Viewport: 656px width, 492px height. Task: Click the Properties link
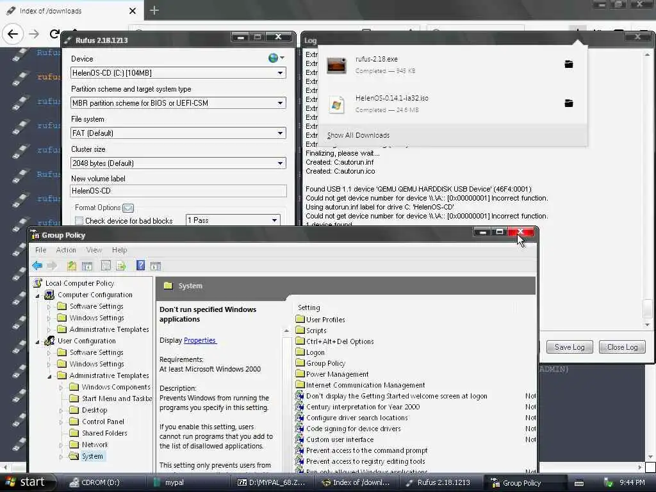coord(200,340)
